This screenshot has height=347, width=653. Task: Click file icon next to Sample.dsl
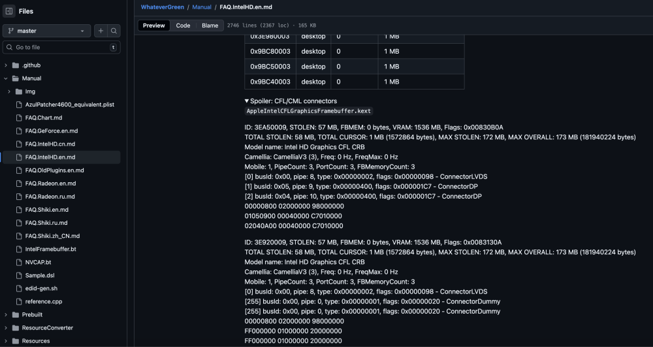(19, 275)
